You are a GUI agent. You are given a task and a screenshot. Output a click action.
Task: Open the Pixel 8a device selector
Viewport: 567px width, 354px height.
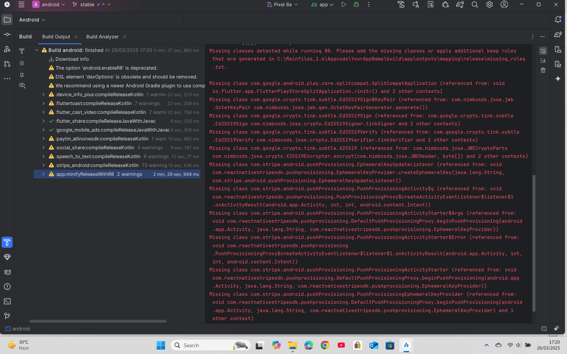pyautogui.click(x=283, y=4)
